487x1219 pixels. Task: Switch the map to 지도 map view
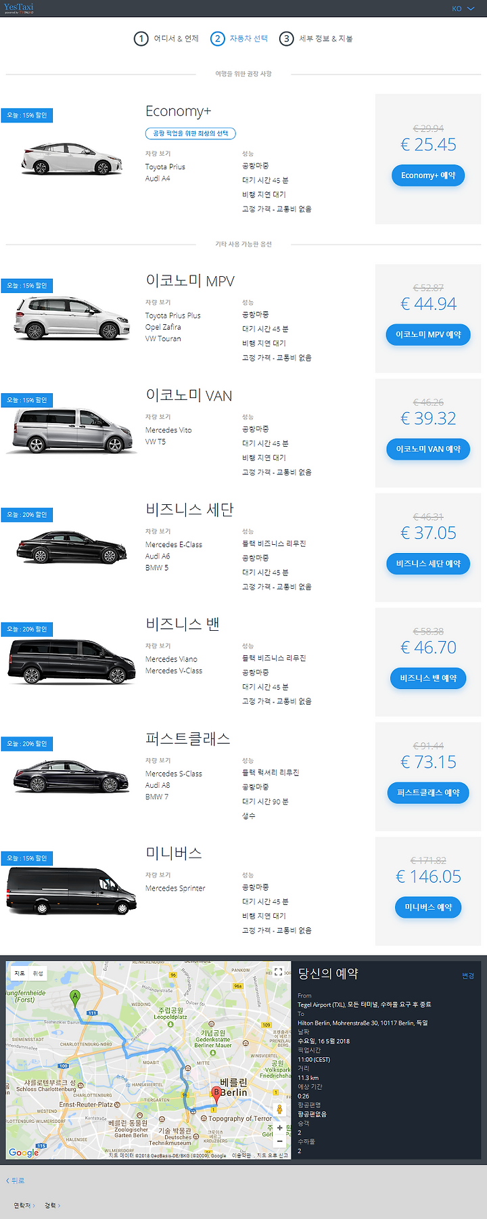20,973
